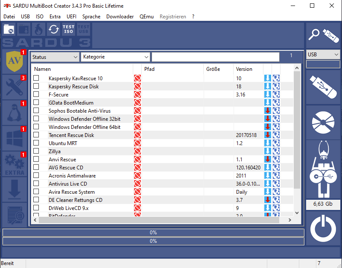The width and height of the screenshot is (342, 268).
Task: Click the burn flame toolbar icon
Action: pyautogui.click(x=38, y=29)
